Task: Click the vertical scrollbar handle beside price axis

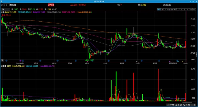Action: tap(196, 55)
